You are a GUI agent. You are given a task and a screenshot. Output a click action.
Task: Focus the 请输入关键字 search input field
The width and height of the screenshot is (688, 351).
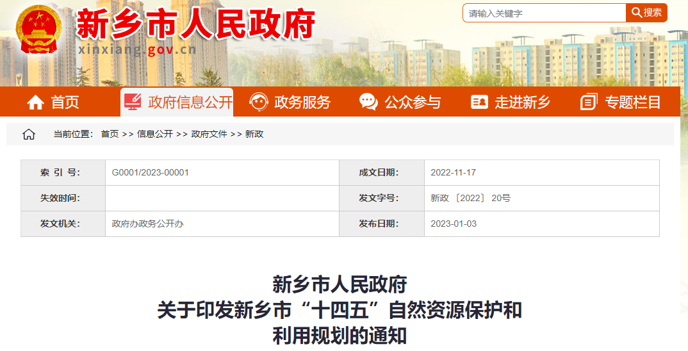544,13
